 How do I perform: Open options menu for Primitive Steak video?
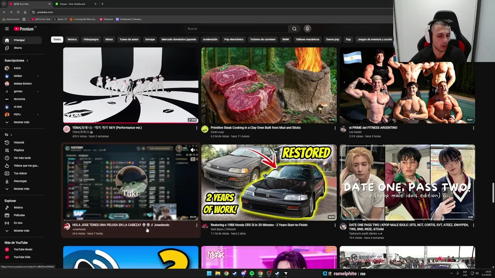click(x=335, y=128)
